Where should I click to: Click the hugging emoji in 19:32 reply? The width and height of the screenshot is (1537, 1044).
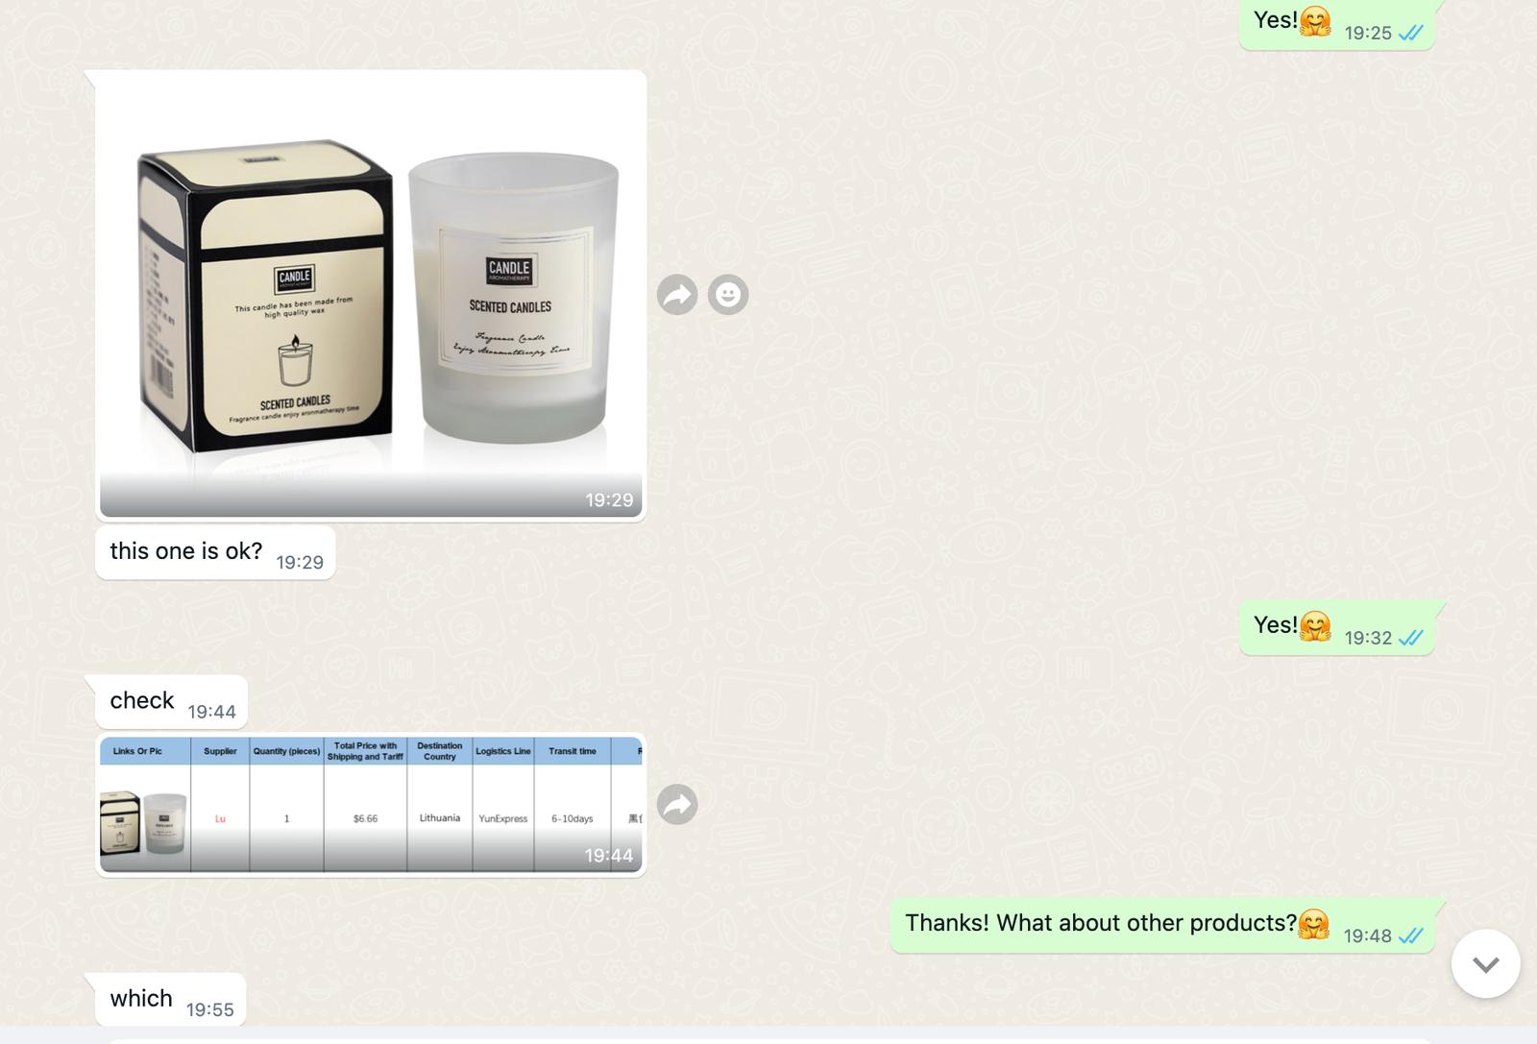tap(1315, 626)
